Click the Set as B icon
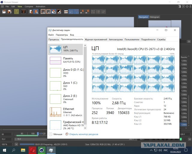Viewport: 192px width, 154px height. (87, 12)
